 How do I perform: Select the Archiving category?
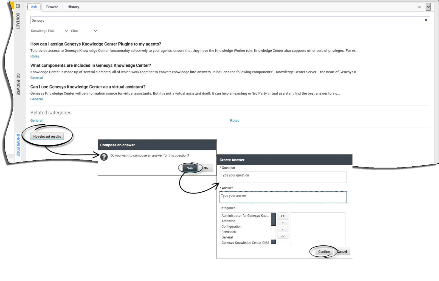click(228, 221)
